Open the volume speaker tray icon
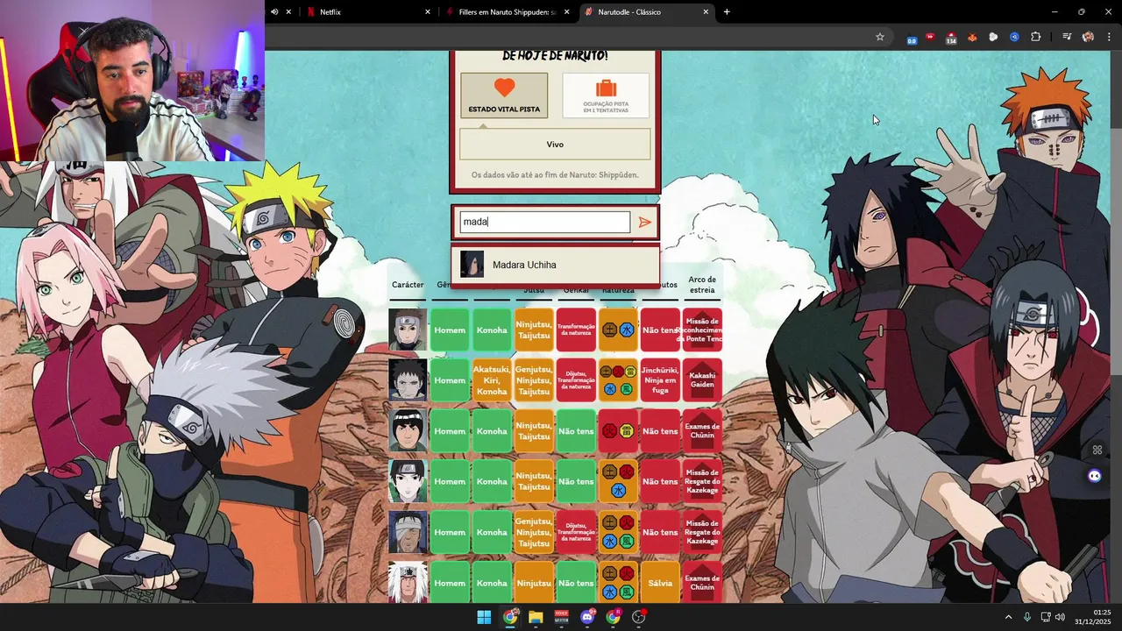The width and height of the screenshot is (1122, 631). (1060, 617)
